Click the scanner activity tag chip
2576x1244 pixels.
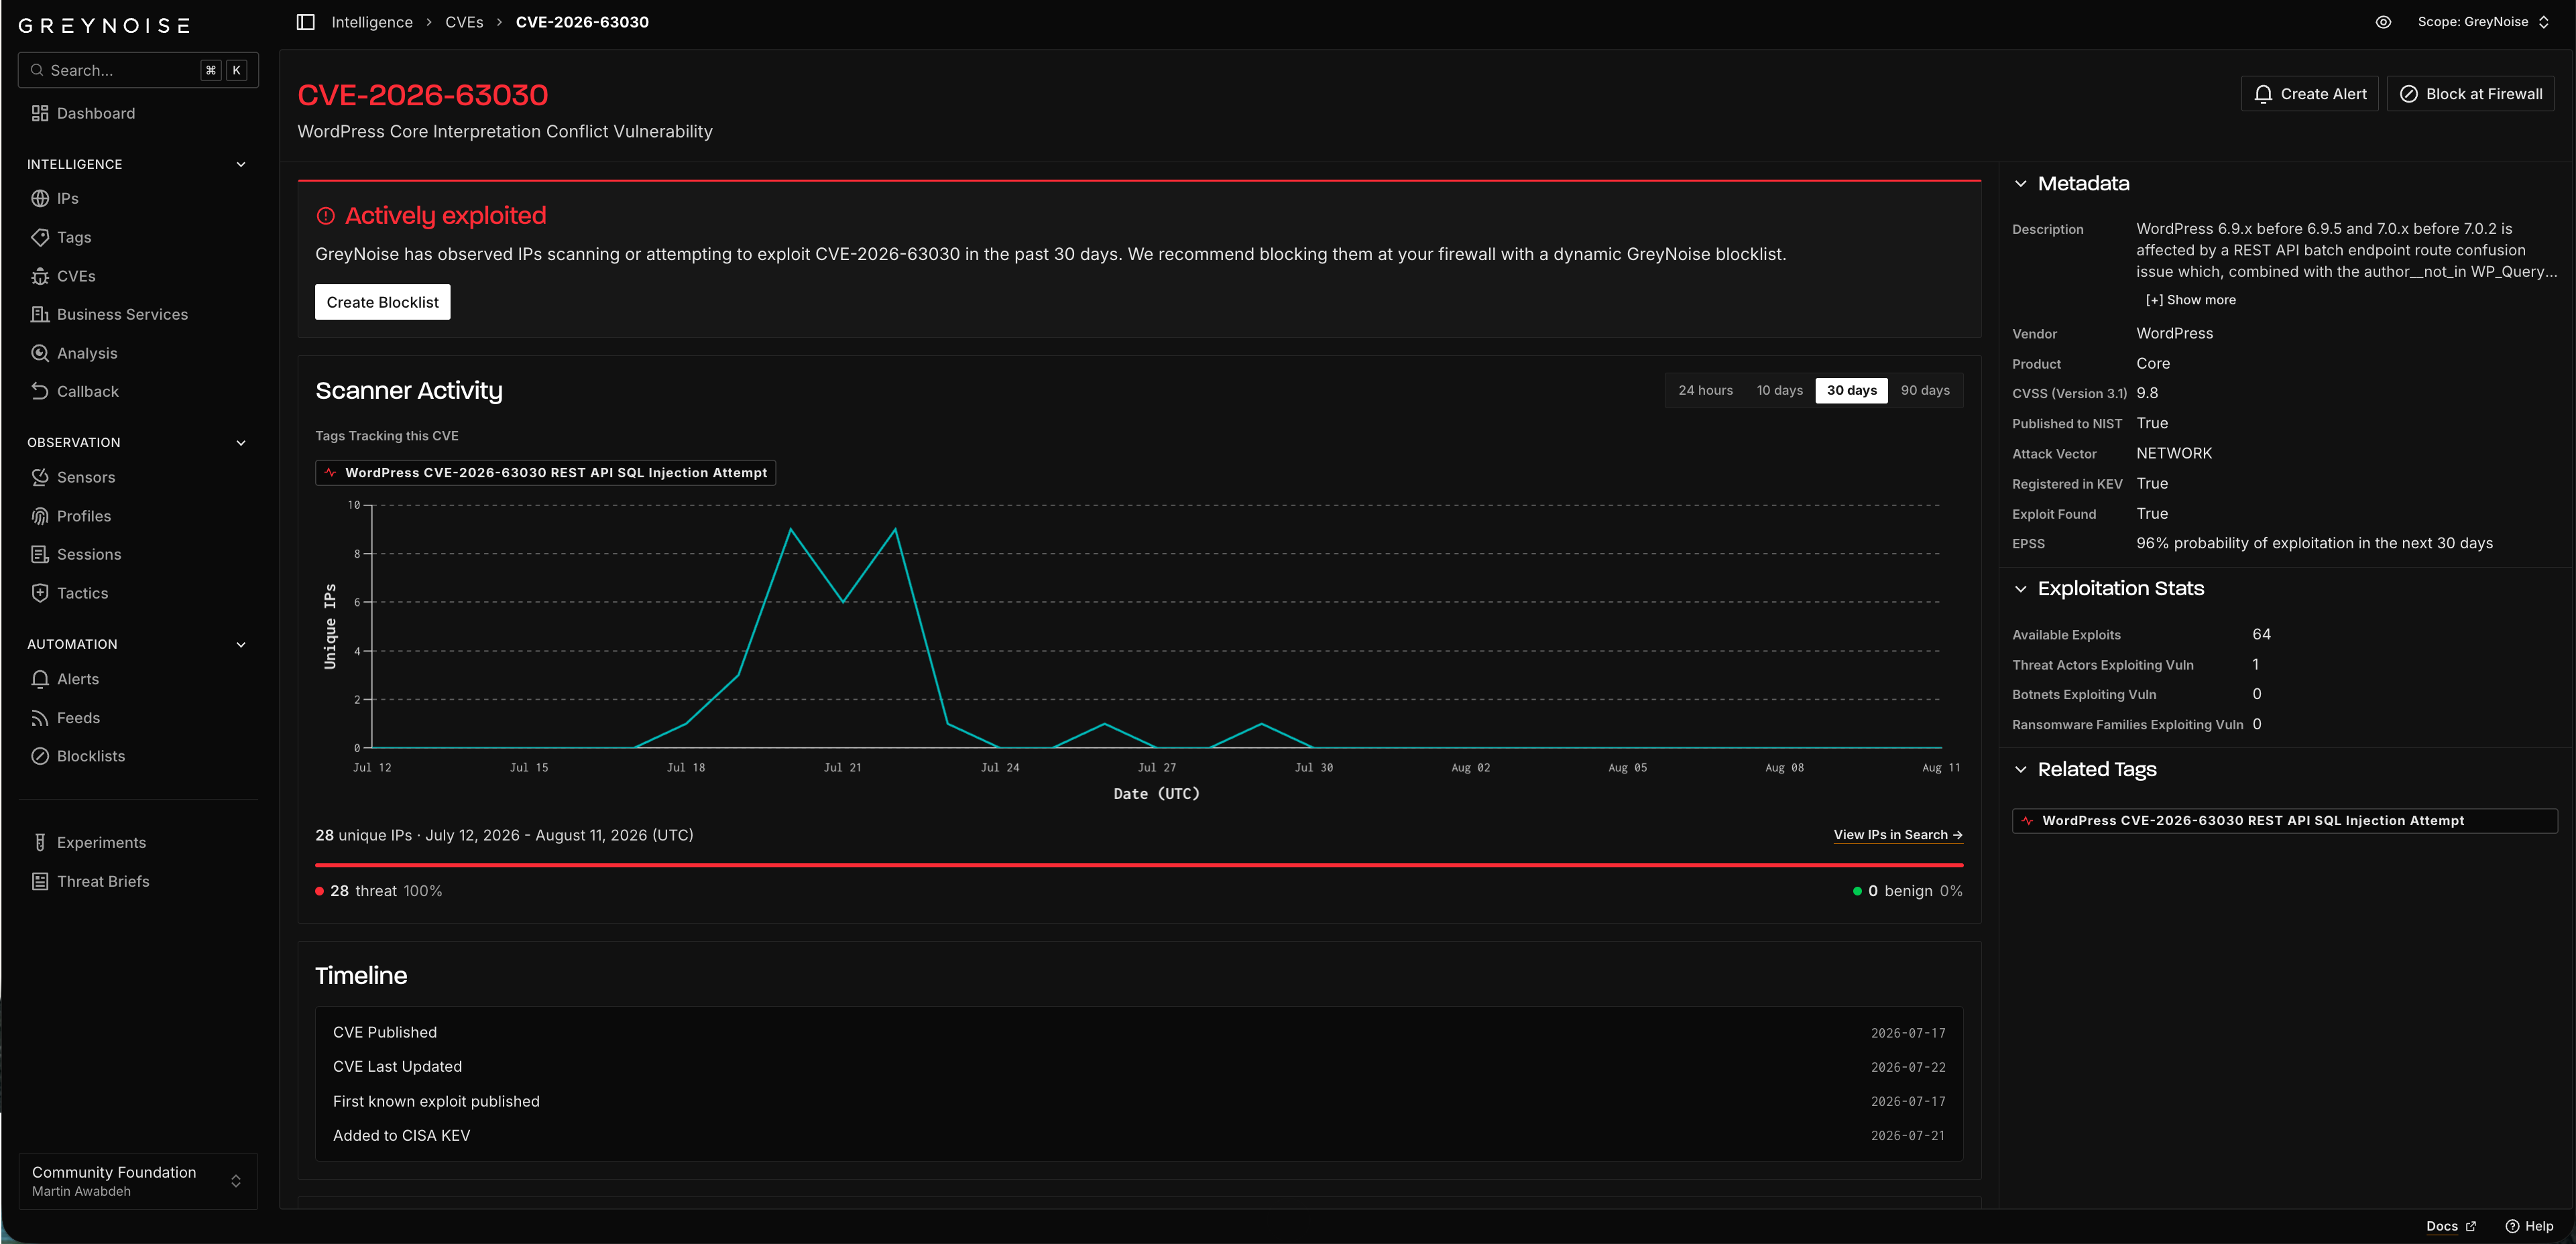pyautogui.click(x=546, y=473)
